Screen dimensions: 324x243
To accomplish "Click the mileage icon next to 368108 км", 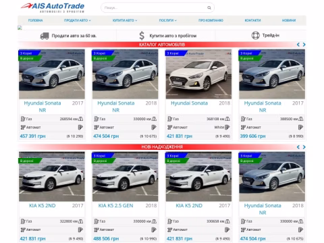I will 227,119.
